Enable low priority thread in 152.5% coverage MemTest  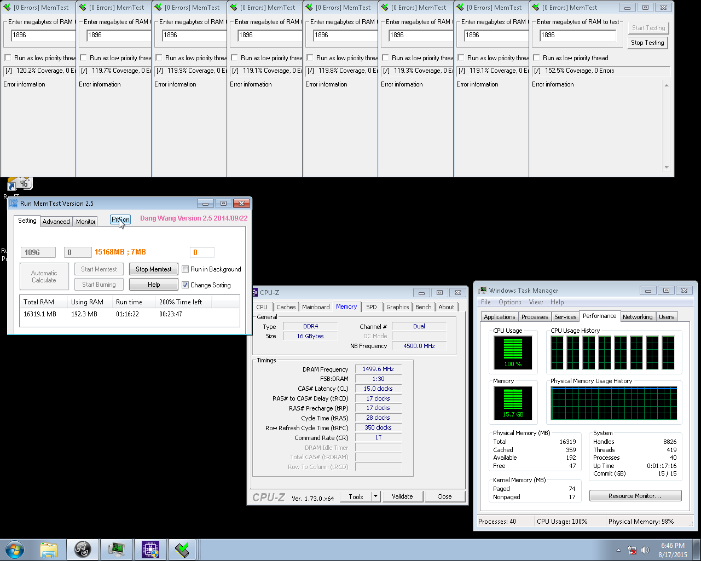[x=536, y=57]
